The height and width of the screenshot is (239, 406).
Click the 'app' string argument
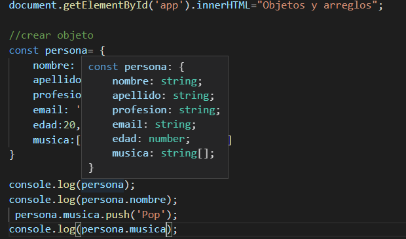pos(169,5)
